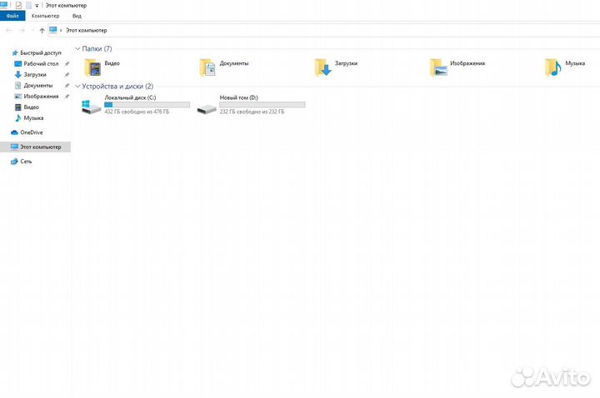Screen dimensions: 600x398
Task: Collapse the Папки (7) group
Action: click(x=78, y=49)
